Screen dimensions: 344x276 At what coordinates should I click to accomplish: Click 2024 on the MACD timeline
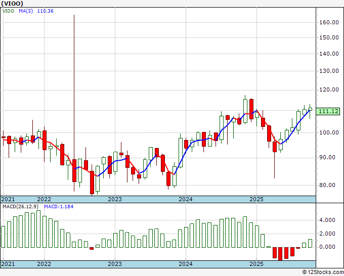click(x=186, y=264)
